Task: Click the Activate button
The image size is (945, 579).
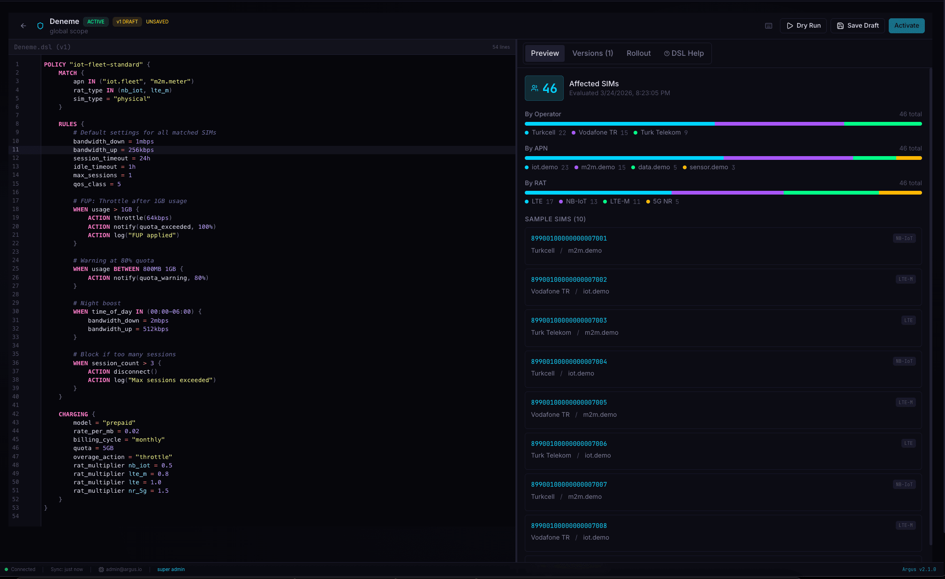Action: pyautogui.click(x=906, y=26)
